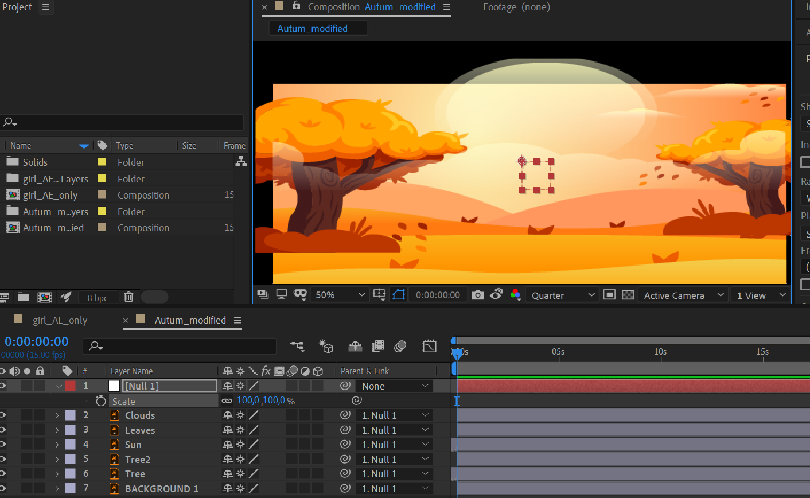Open the Graph Editor in the timeline

pyautogui.click(x=429, y=346)
